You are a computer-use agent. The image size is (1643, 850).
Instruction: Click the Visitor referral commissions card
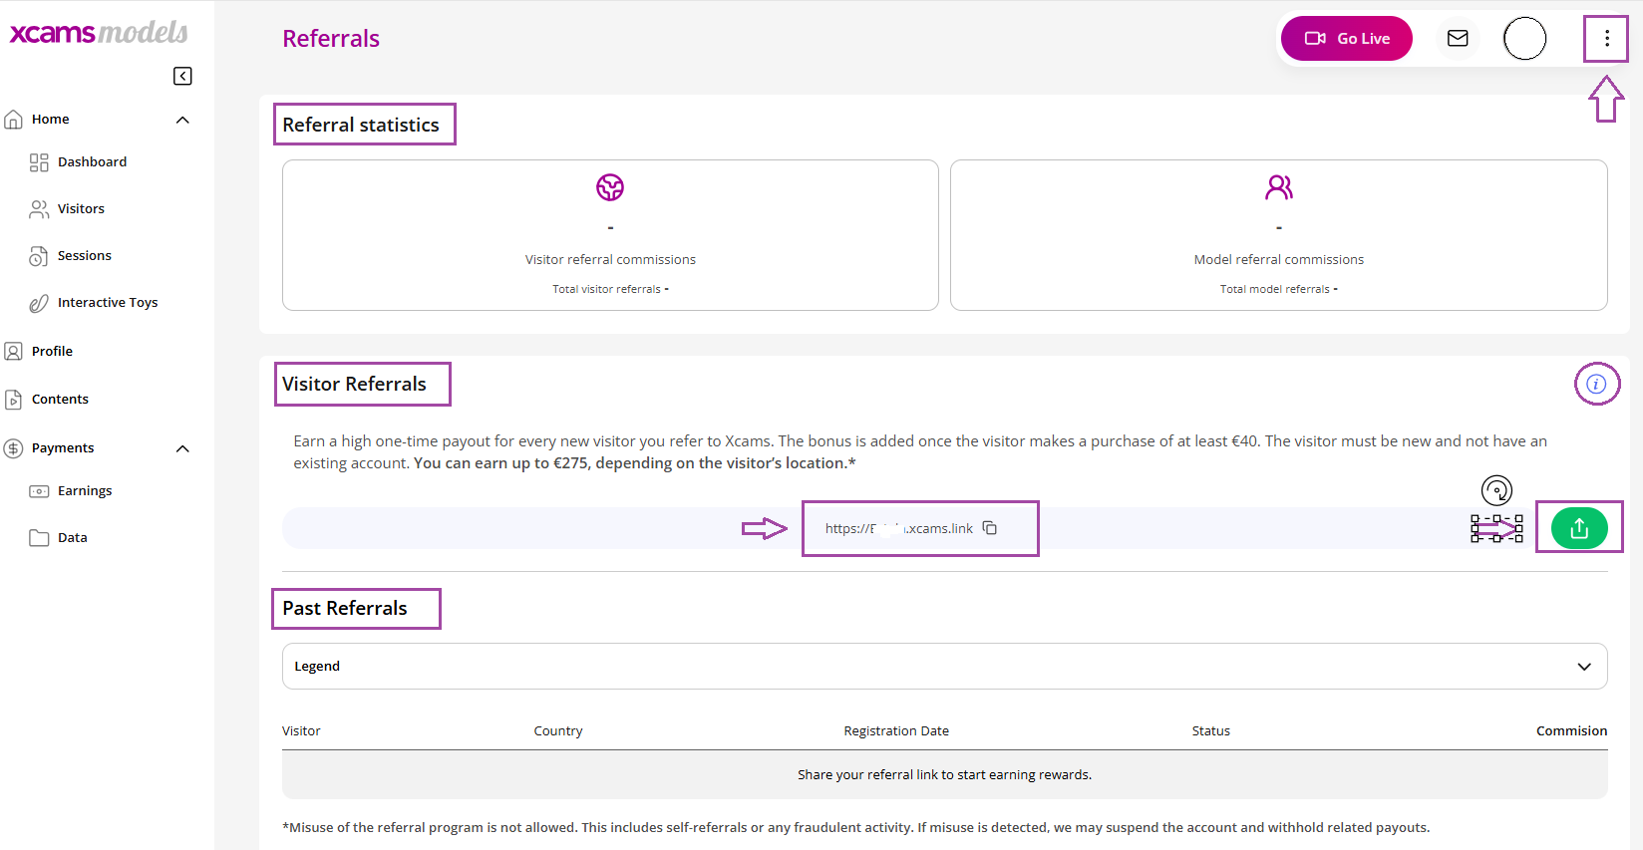click(610, 235)
